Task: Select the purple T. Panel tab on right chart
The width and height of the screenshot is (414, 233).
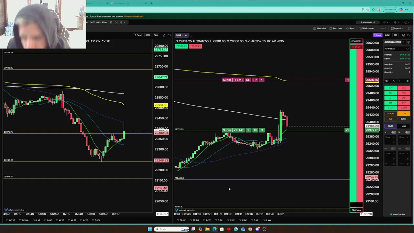Action: coord(377,35)
